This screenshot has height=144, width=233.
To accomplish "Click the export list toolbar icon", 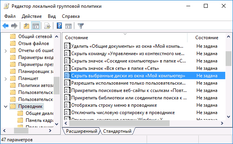I will (47, 26).
